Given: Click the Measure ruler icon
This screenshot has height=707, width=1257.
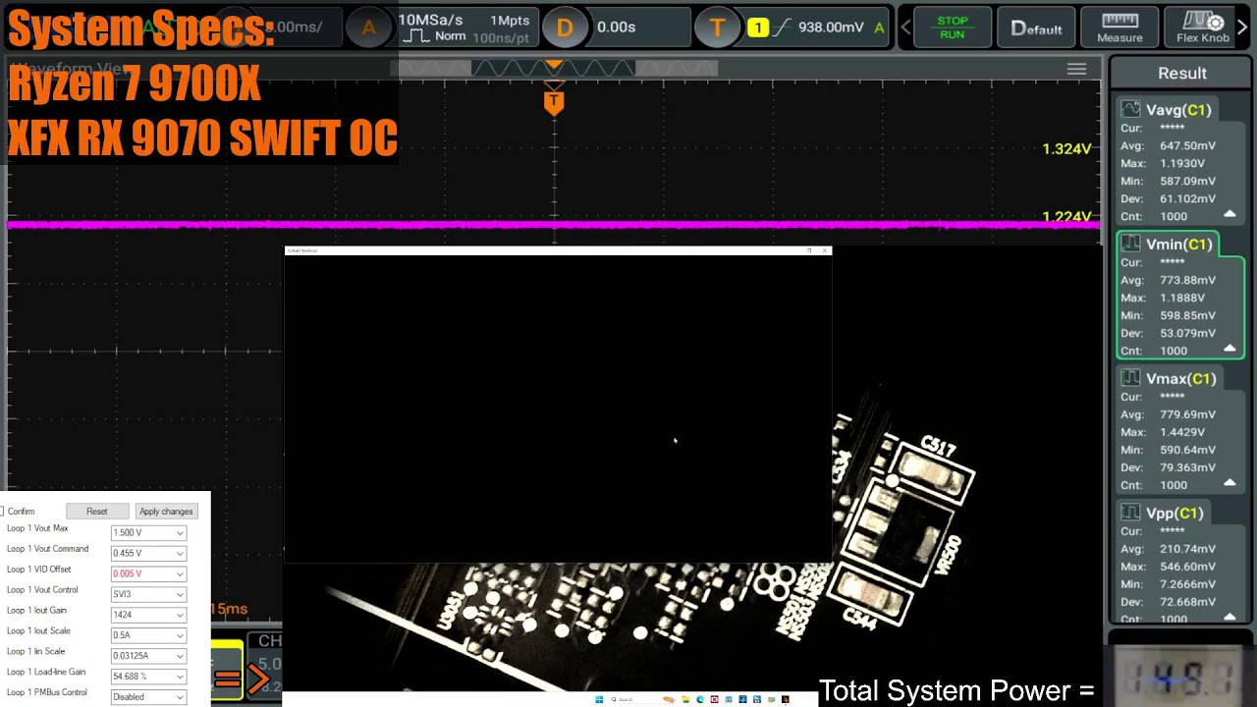Looking at the screenshot, I should tap(1120, 21).
